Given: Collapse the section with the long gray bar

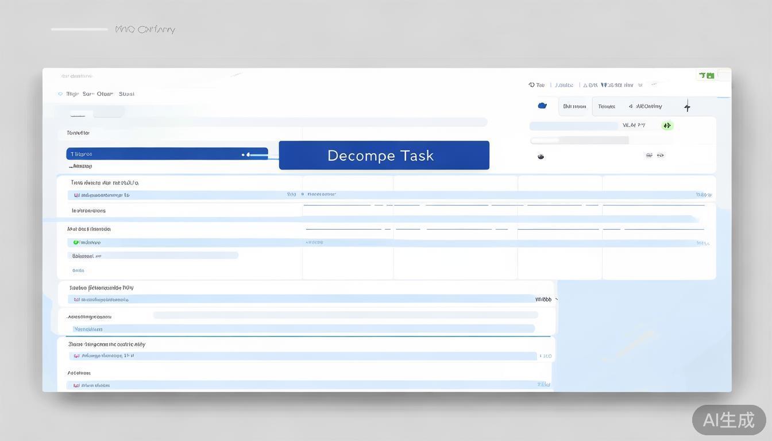Looking at the screenshot, I should coord(67,317).
